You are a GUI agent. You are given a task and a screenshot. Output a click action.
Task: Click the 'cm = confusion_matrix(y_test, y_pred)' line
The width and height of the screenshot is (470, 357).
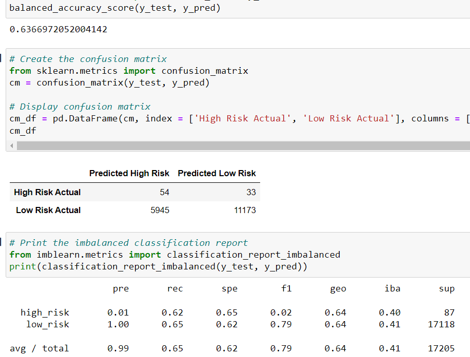coord(109,83)
